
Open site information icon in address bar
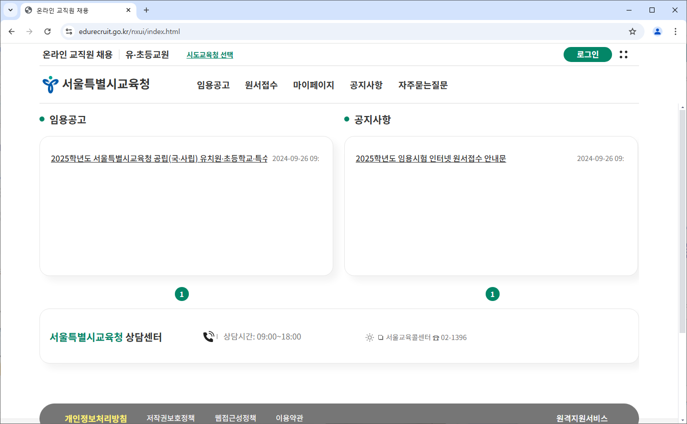(69, 31)
